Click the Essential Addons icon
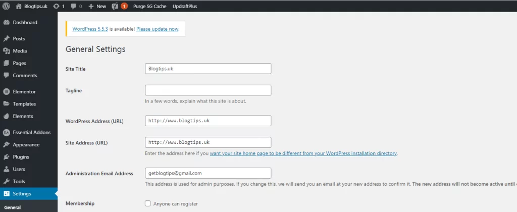 click(x=6, y=132)
